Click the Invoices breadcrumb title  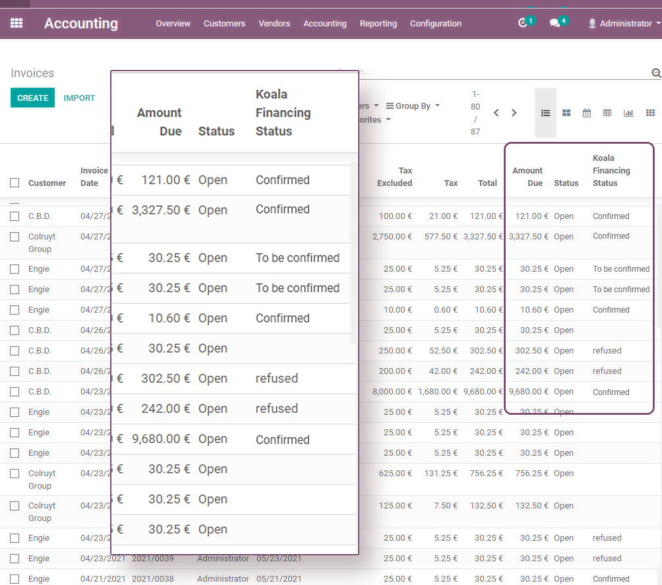coord(32,73)
